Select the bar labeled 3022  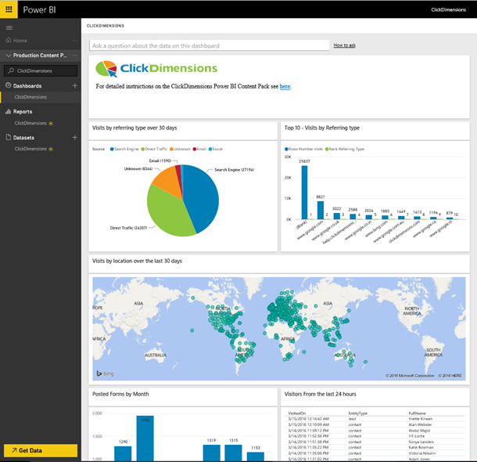[336, 216]
